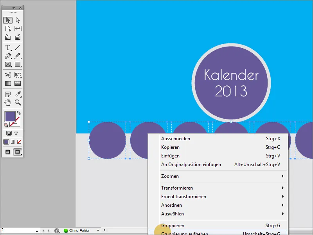Apply gradient button in toolbox
The height and width of the screenshot is (235, 313).
pyautogui.click(x=13, y=142)
